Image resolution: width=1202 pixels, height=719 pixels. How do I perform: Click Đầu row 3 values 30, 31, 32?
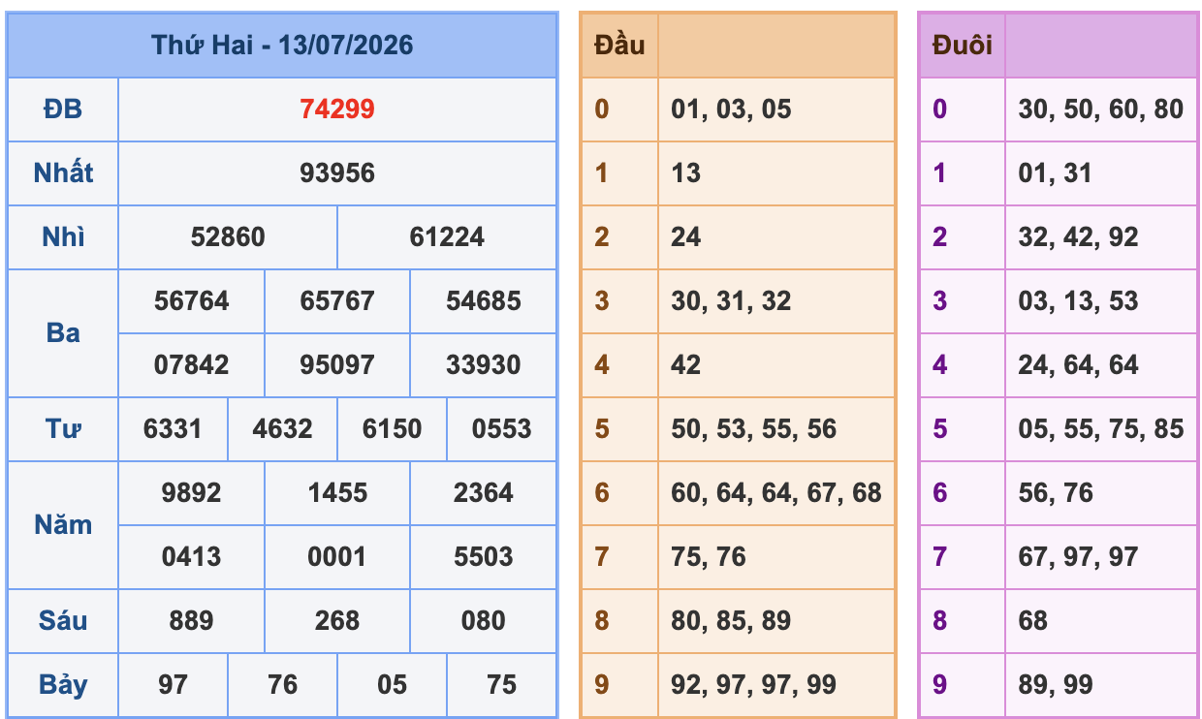tap(731, 301)
